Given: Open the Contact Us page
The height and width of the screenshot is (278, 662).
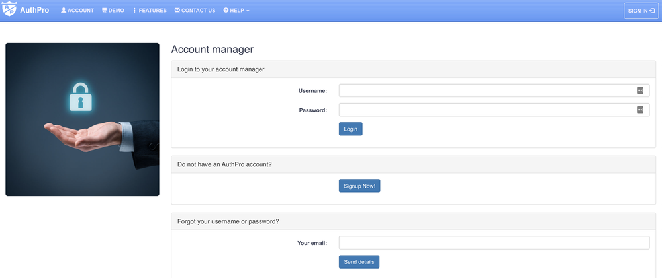Looking at the screenshot, I should click(x=195, y=10).
